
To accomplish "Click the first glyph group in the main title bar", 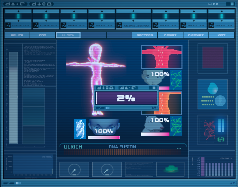I will (x=15, y=4).
